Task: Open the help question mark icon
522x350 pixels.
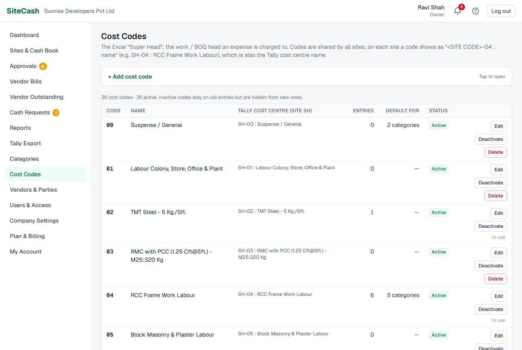Action: coord(476,11)
